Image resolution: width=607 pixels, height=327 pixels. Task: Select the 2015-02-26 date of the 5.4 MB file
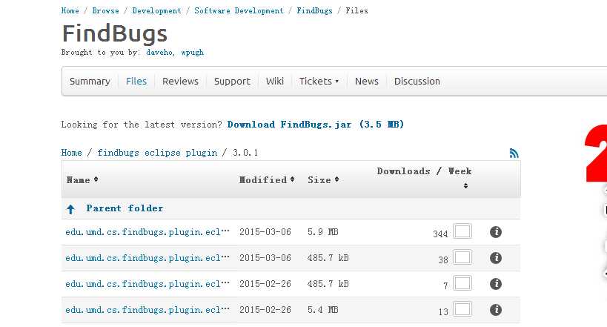point(265,310)
